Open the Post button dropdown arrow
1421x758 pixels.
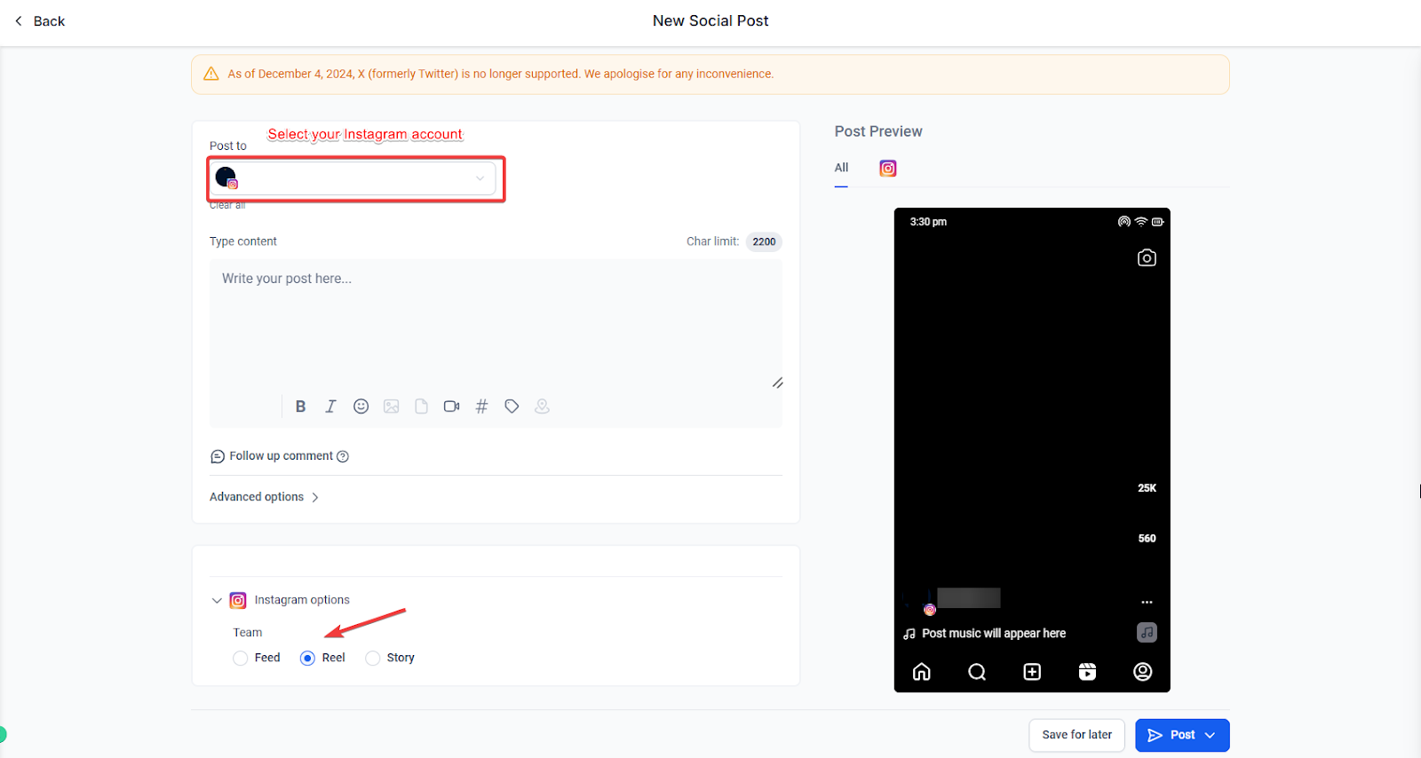1211,735
